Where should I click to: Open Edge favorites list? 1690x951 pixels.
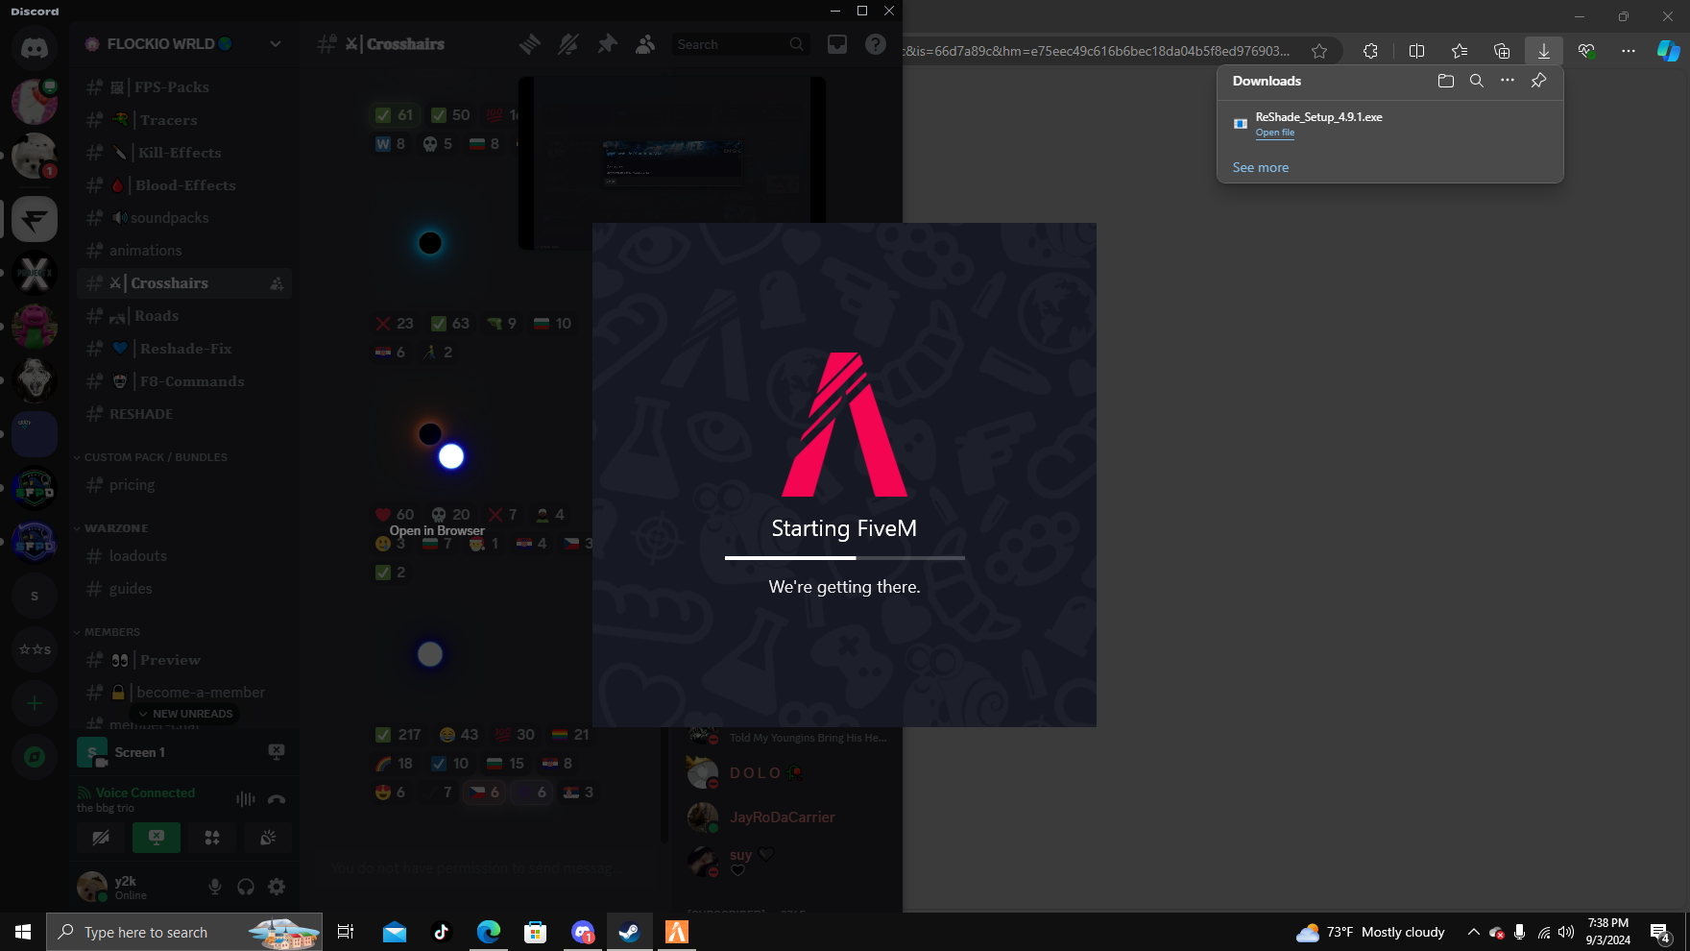coord(1460,51)
